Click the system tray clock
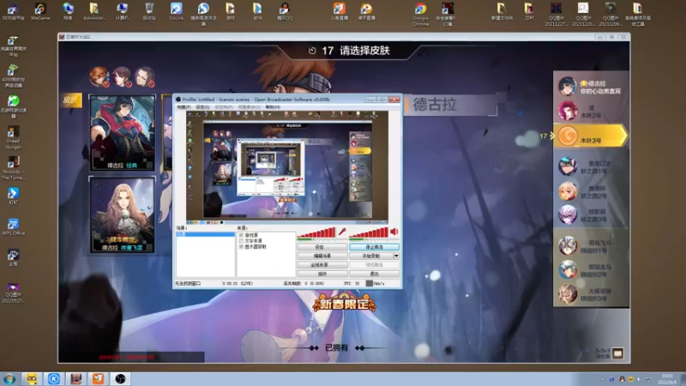This screenshot has width=686, height=386. tap(668, 379)
